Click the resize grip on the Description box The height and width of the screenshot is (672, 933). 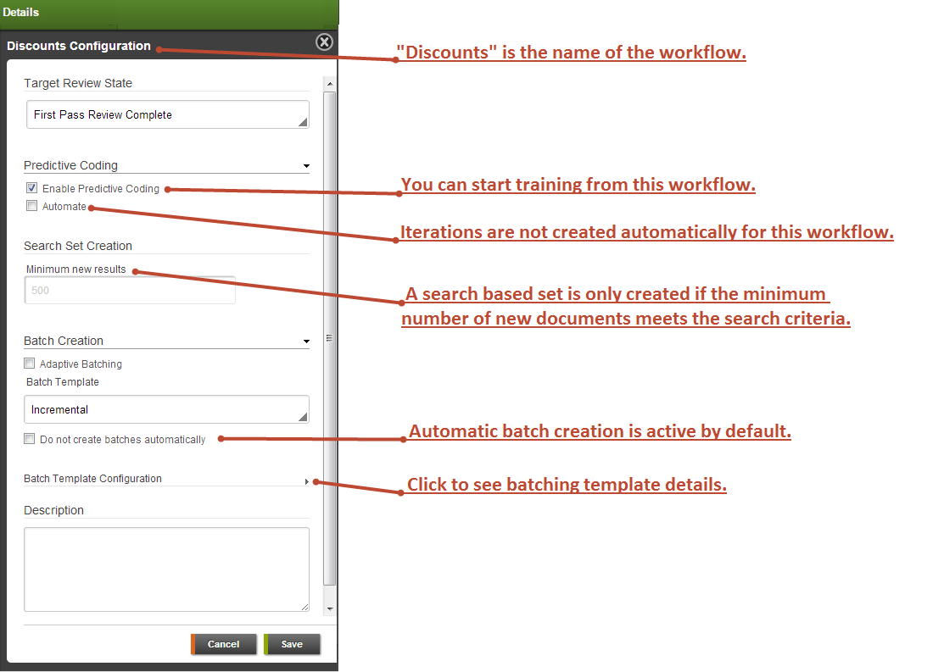[x=304, y=606]
